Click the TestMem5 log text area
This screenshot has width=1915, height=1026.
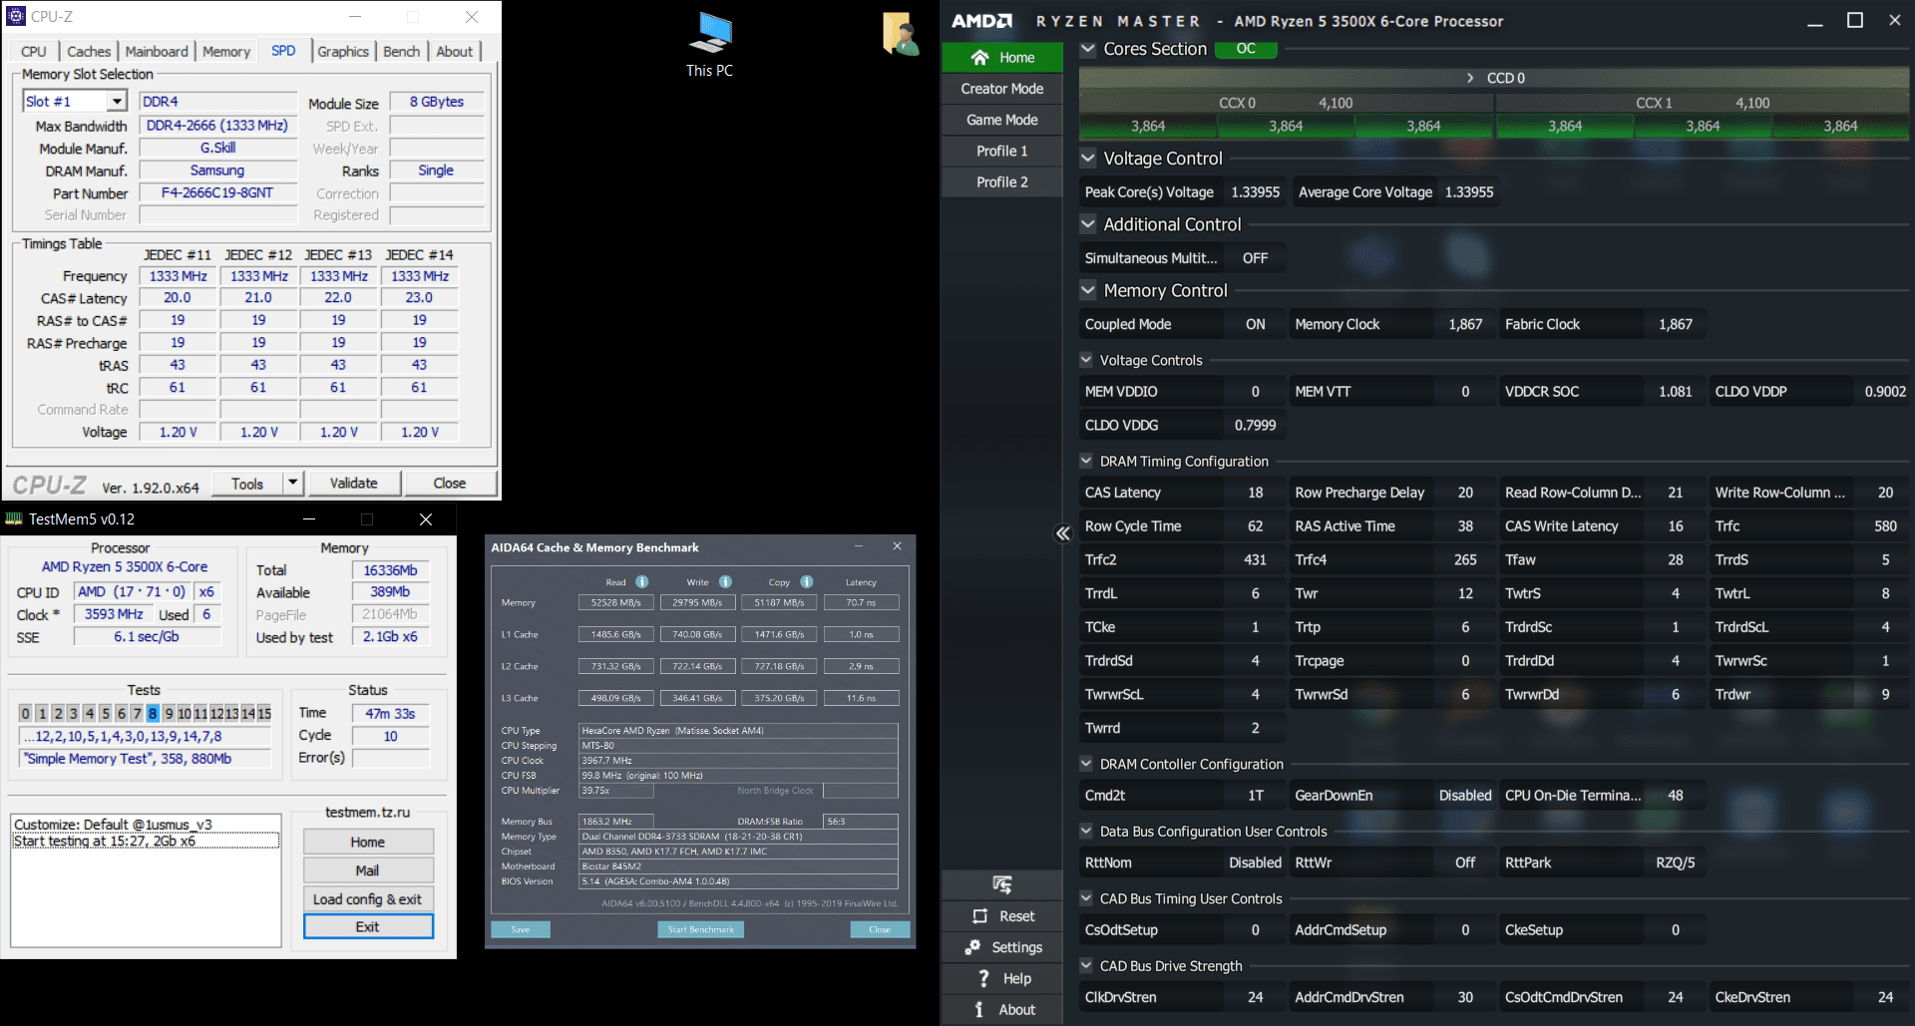pos(147,880)
